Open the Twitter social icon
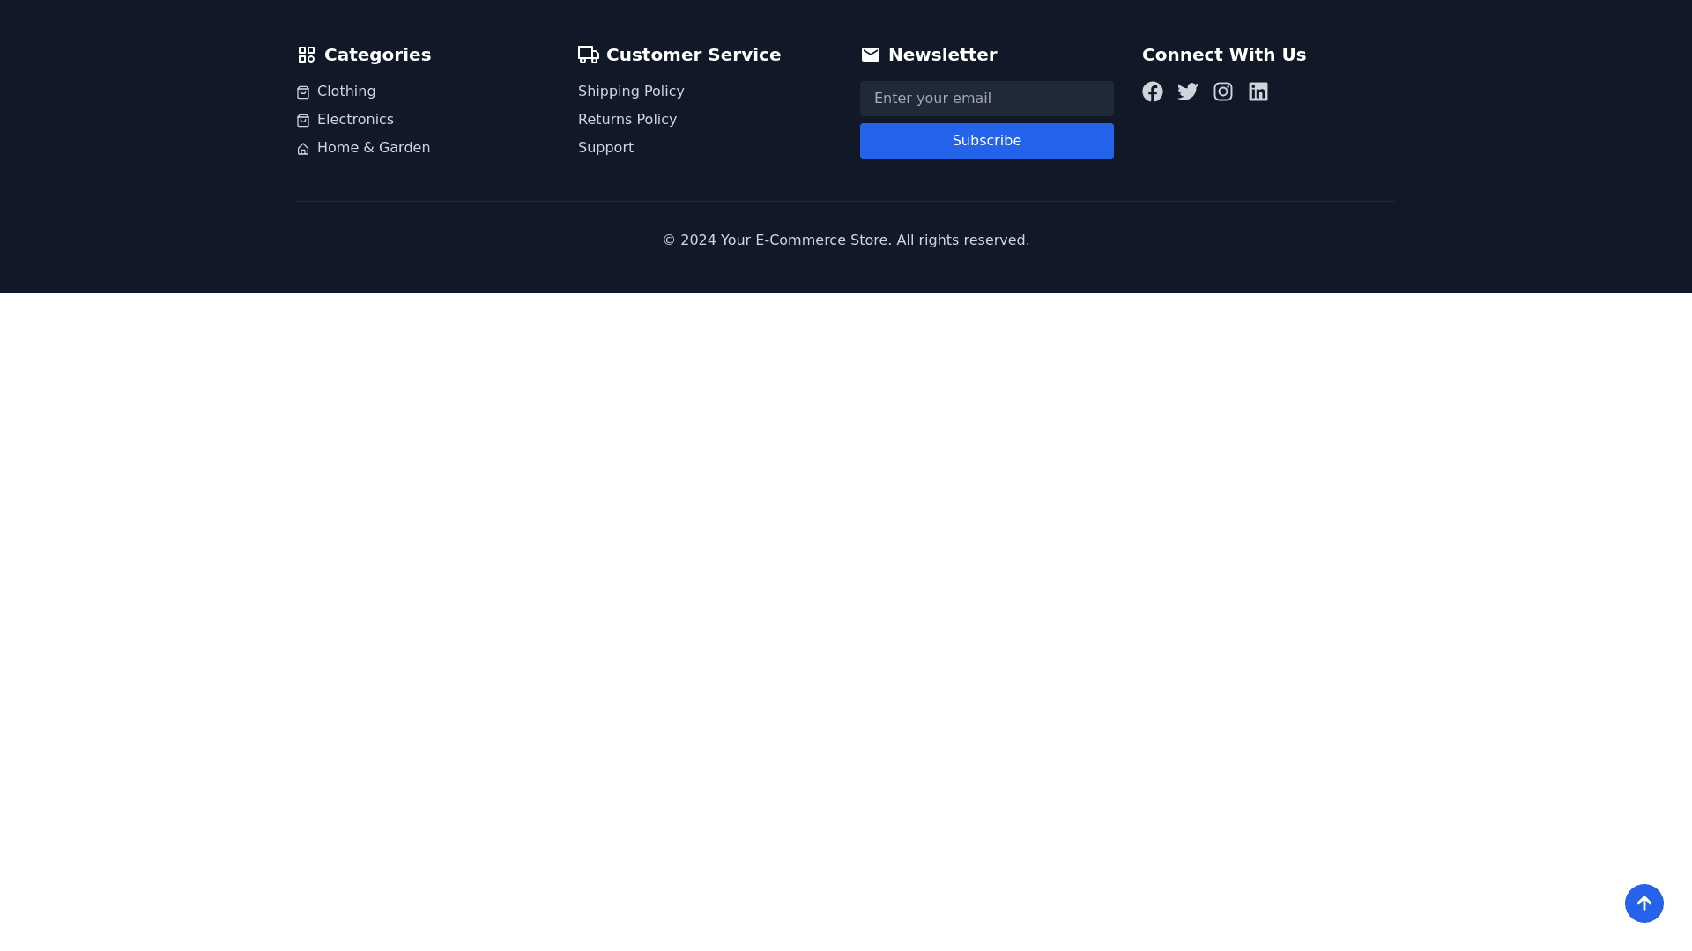This screenshot has width=1692, height=951. coord(1188,92)
